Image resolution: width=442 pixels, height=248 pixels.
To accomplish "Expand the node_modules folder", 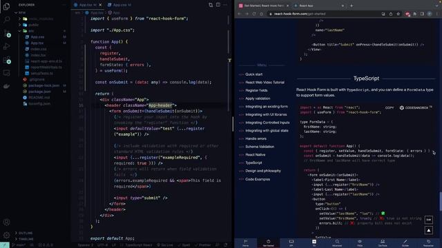I will pos(41,19).
